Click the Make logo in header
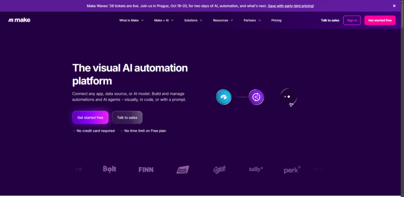 [19, 20]
